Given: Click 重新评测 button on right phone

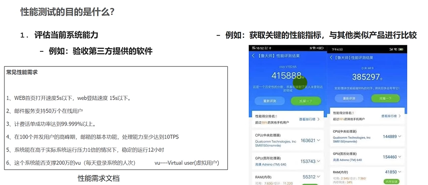Looking at the screenshot, I should click(x=349, y=98).
